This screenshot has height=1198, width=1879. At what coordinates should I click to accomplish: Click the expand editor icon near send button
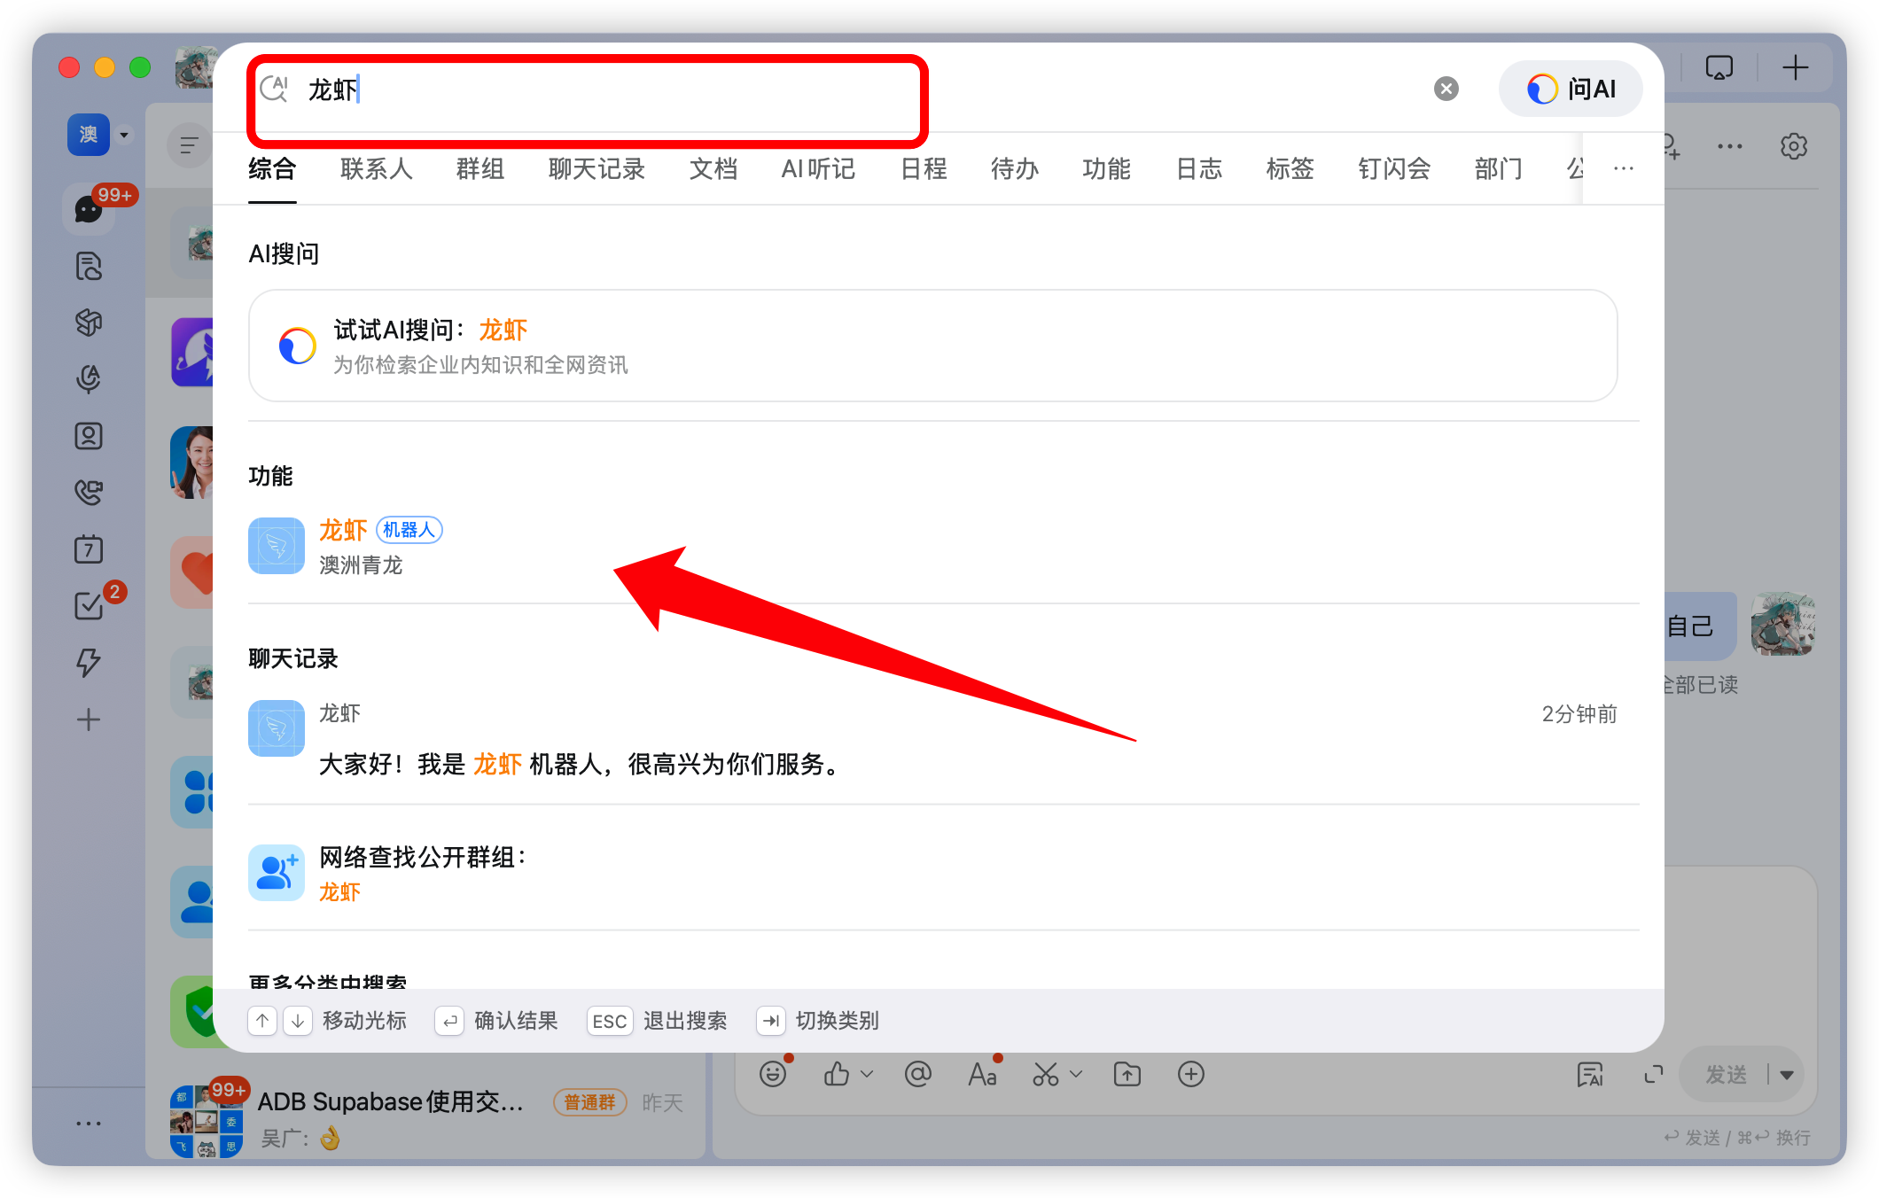click(1652, 1074)
